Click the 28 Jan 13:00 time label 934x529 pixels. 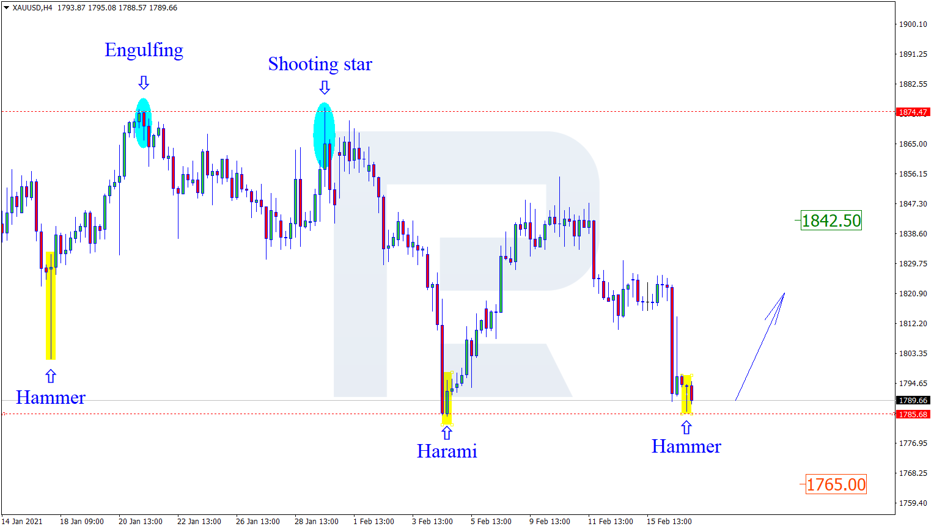(317, 522)
